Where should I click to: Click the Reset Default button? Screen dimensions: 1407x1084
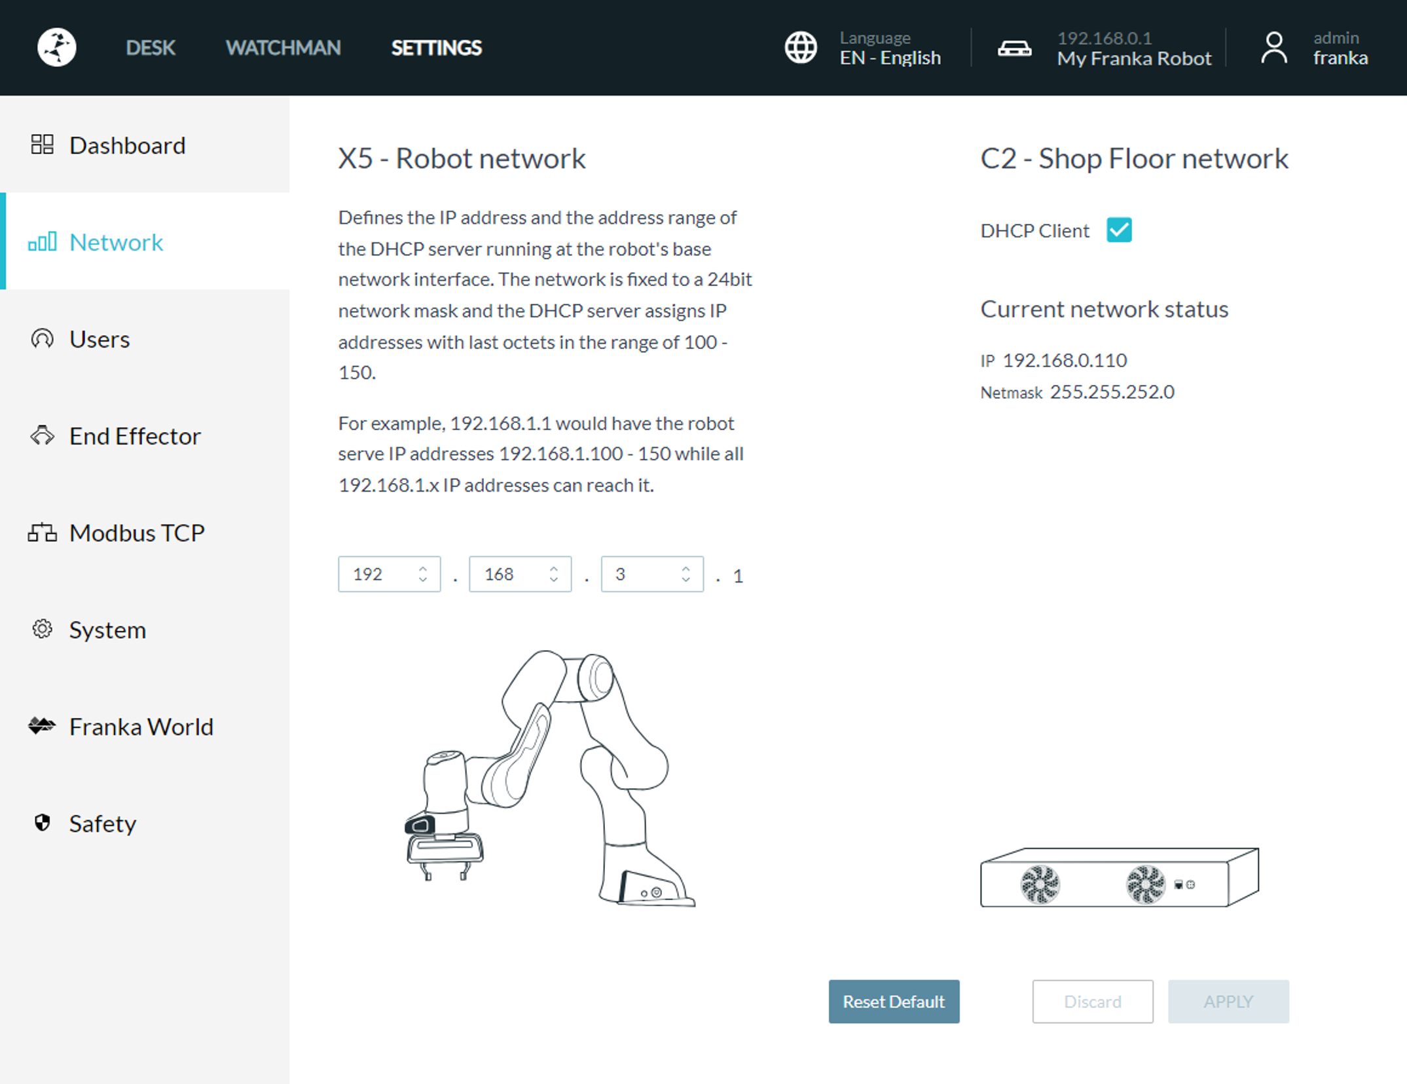(x=894, y=1002)
